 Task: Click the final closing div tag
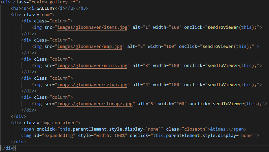click(8, 148)
